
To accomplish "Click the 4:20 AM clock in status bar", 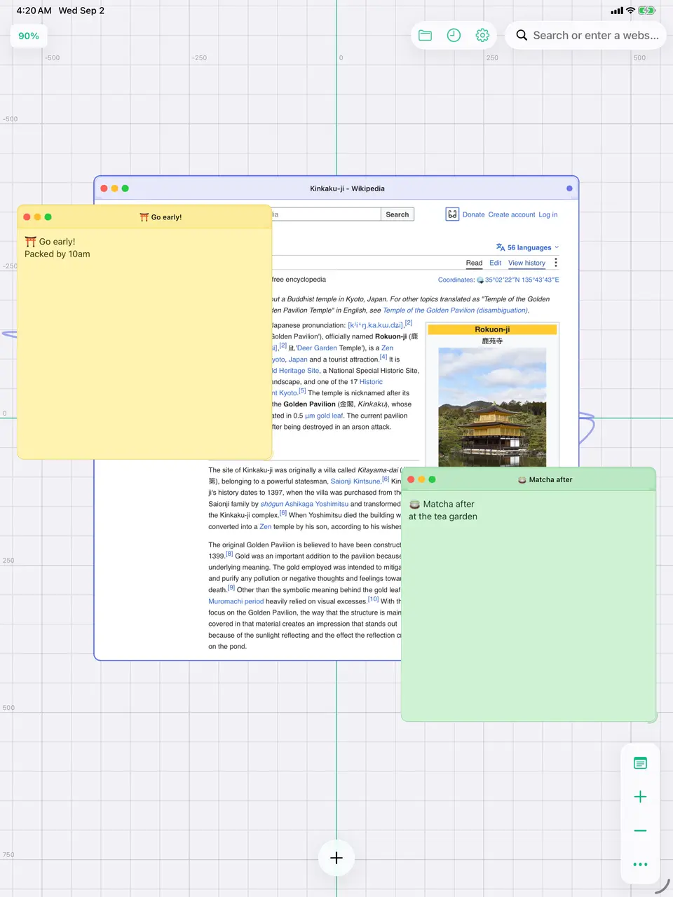I will (34, 11).
